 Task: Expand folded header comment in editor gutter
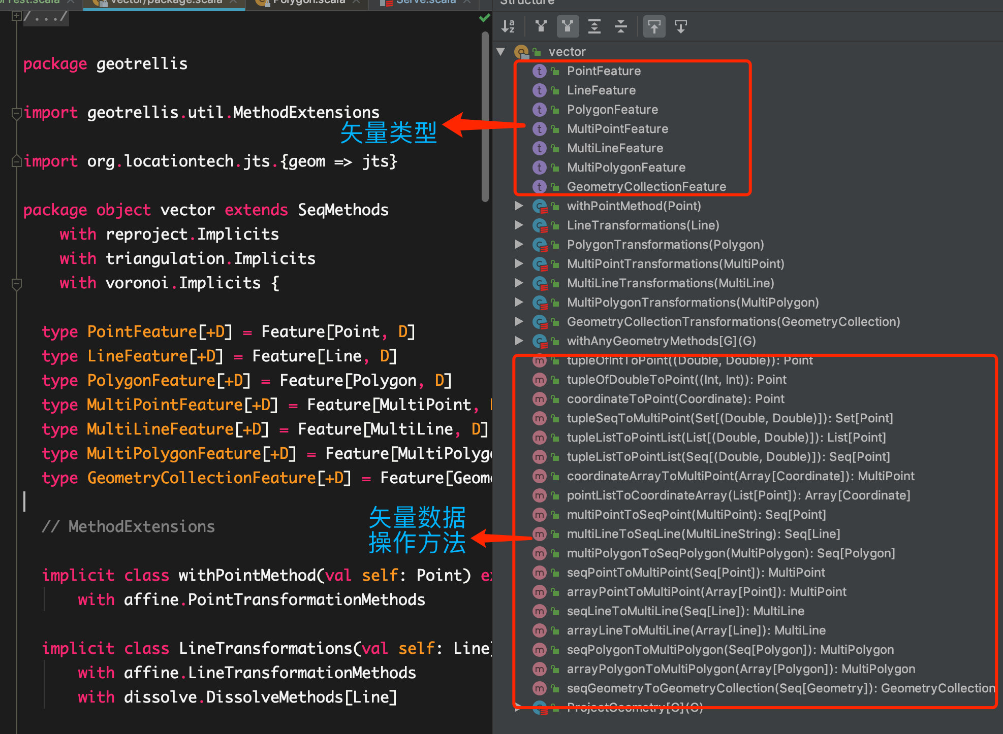(x=16, y=16)
